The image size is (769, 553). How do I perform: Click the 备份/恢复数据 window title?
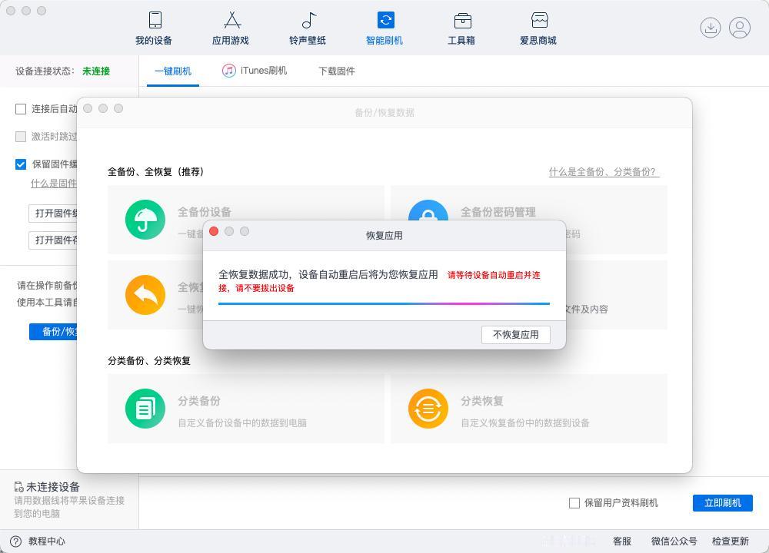coord(384,113)
